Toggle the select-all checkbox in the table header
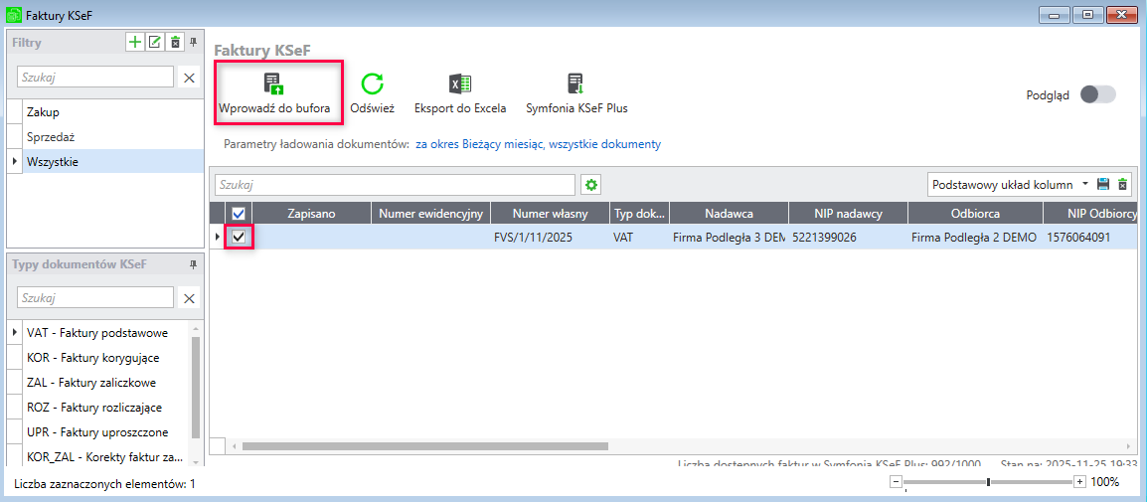The image size is (1147, 502). click(239, 213)
